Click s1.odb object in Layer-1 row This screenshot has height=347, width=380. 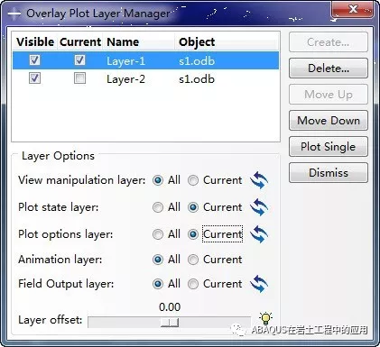(x=197, y=61)
